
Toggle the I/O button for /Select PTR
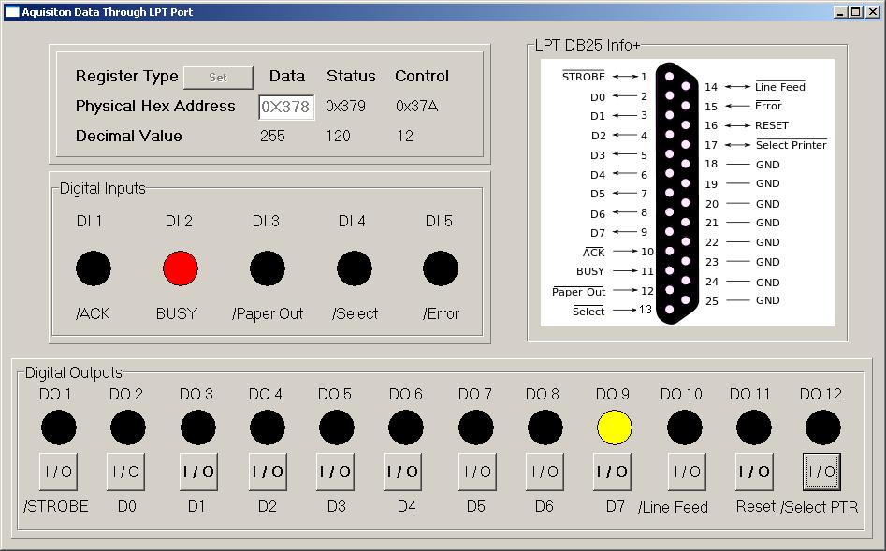(x=822, y=471)
